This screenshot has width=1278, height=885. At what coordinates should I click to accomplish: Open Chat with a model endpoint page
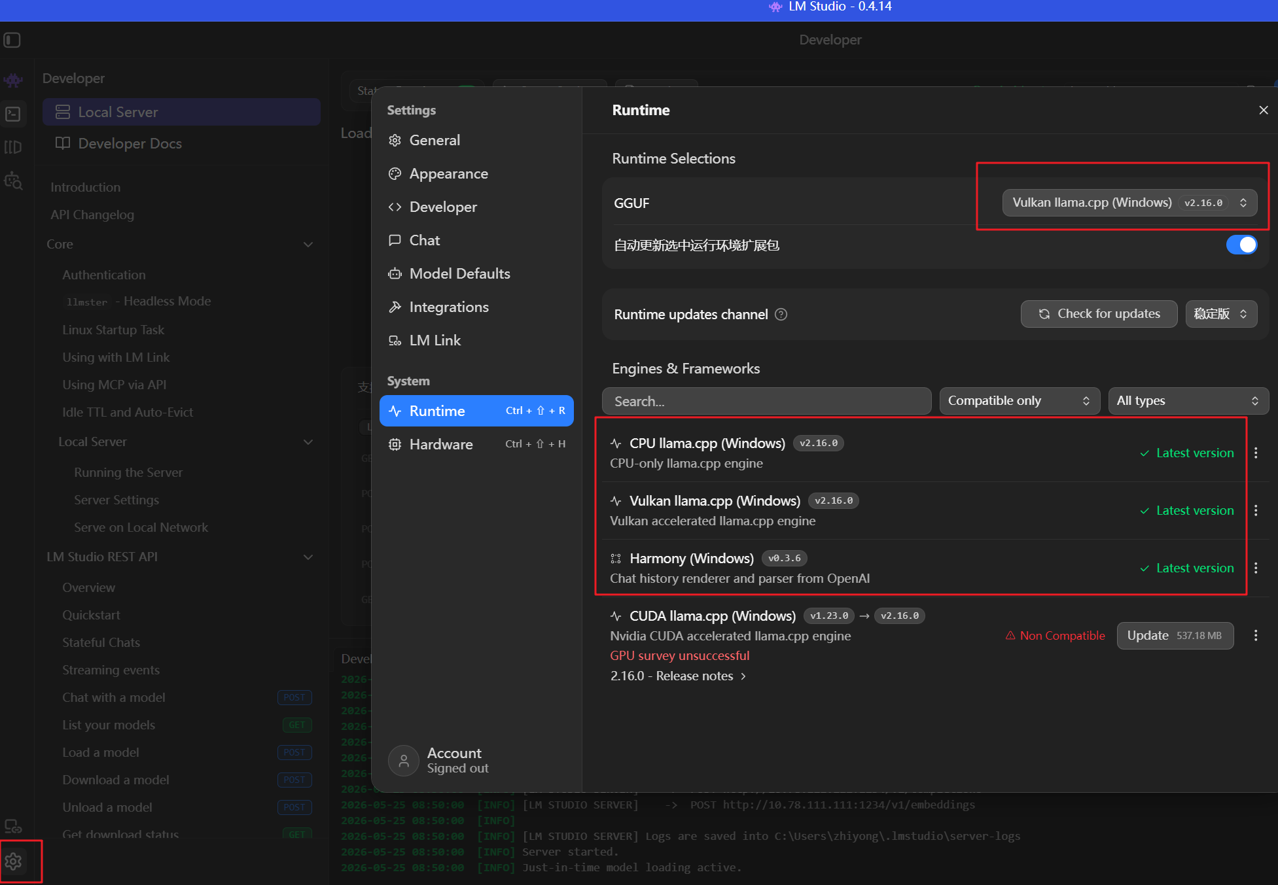coord(114,697)
